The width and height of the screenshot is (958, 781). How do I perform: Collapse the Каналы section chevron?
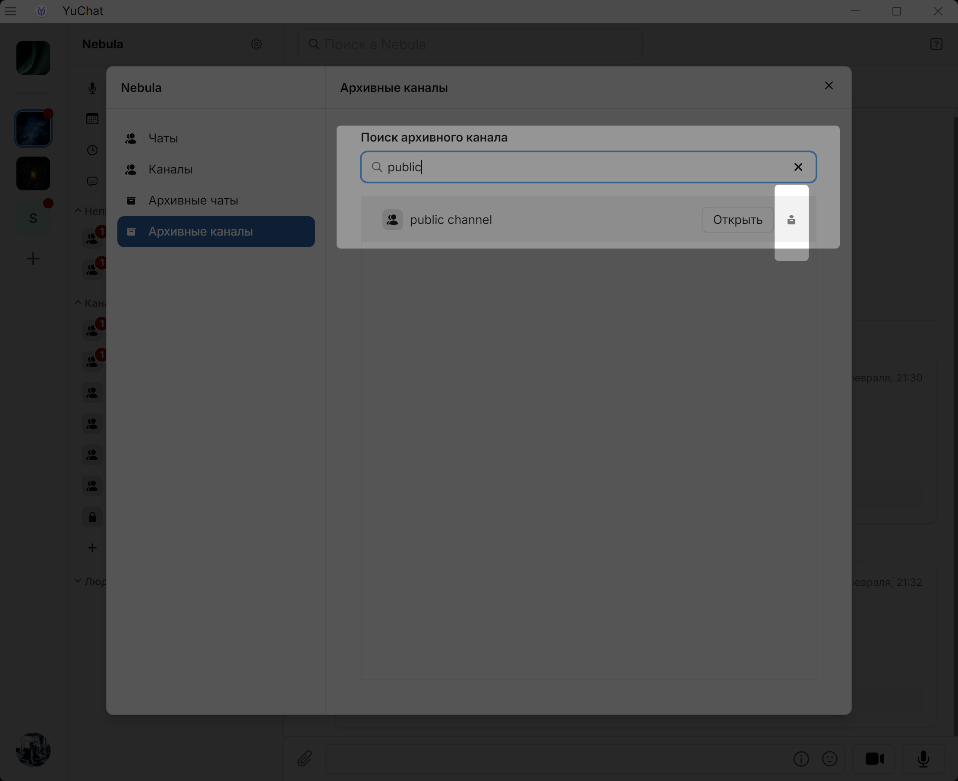tap(78, 302)
